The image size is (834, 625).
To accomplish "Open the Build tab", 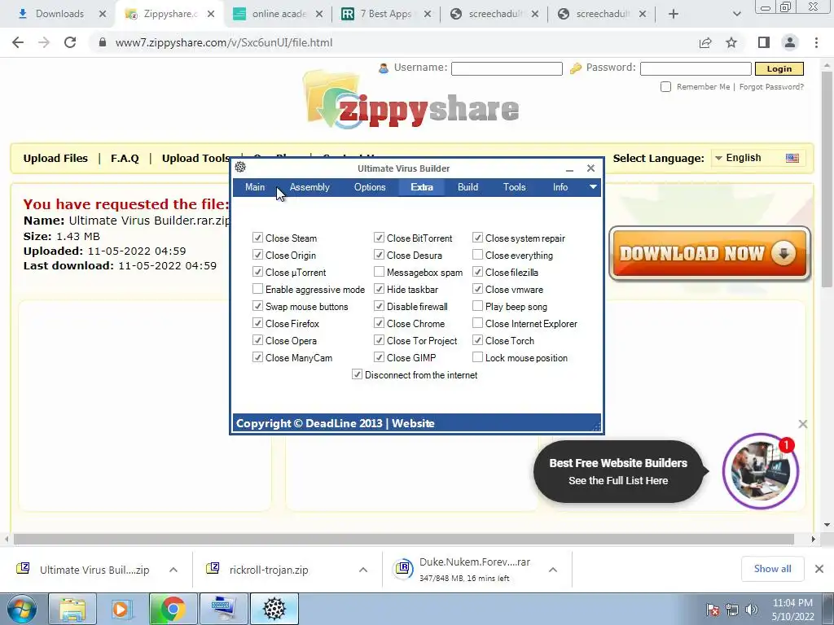I will coord(468,187).
